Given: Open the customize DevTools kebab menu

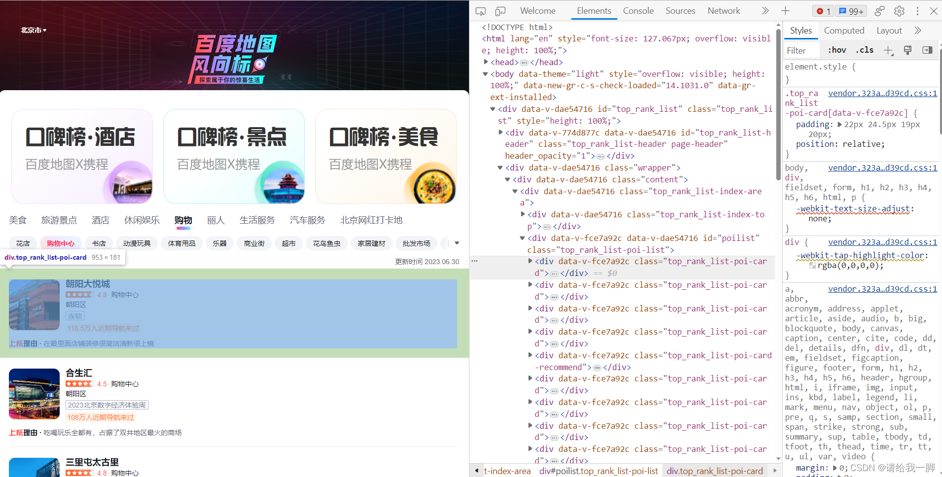Looking at the screenshot, I should pyautogui.click(x=917, y=11).
